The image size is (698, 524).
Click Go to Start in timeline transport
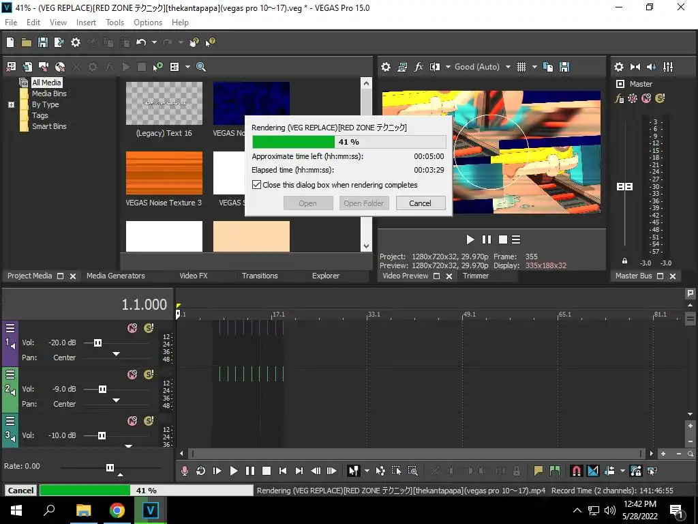coord(283,471)
